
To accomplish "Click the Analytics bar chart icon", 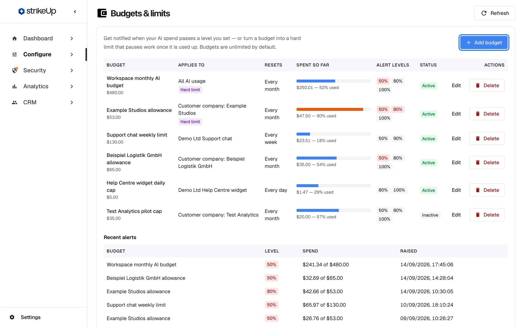I will click(15, 86).
